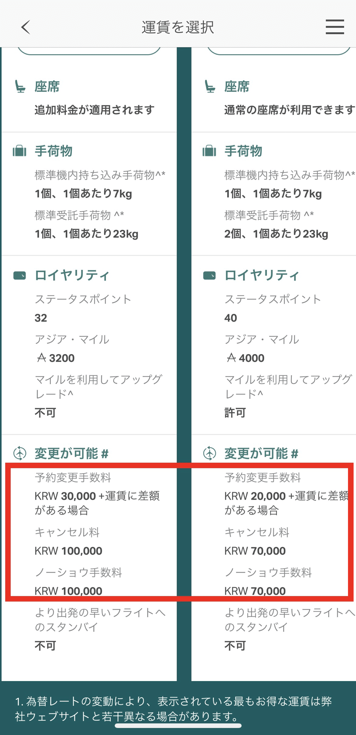Tap the seat icon in right fare column
This screenshot has height=735, width=356.
[210, 87]
